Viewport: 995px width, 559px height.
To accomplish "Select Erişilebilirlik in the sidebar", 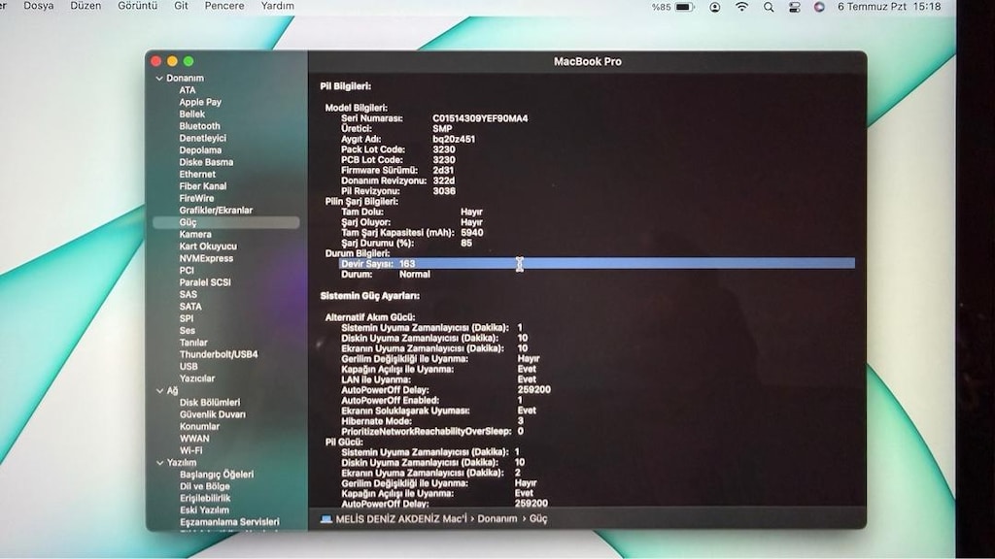I will pyautogui.click(x=204, y=499).
